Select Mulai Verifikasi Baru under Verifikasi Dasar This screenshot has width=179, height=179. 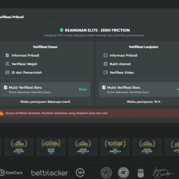[45, 89]
